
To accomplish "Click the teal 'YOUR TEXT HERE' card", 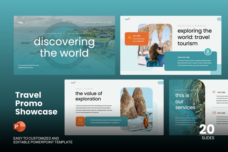I will point(190,61).
